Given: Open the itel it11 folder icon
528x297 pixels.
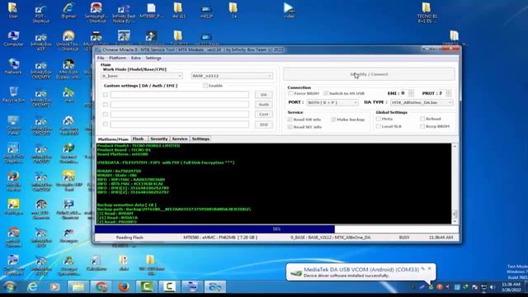Looking at the screenshot, I should click(x=178, y=10).
